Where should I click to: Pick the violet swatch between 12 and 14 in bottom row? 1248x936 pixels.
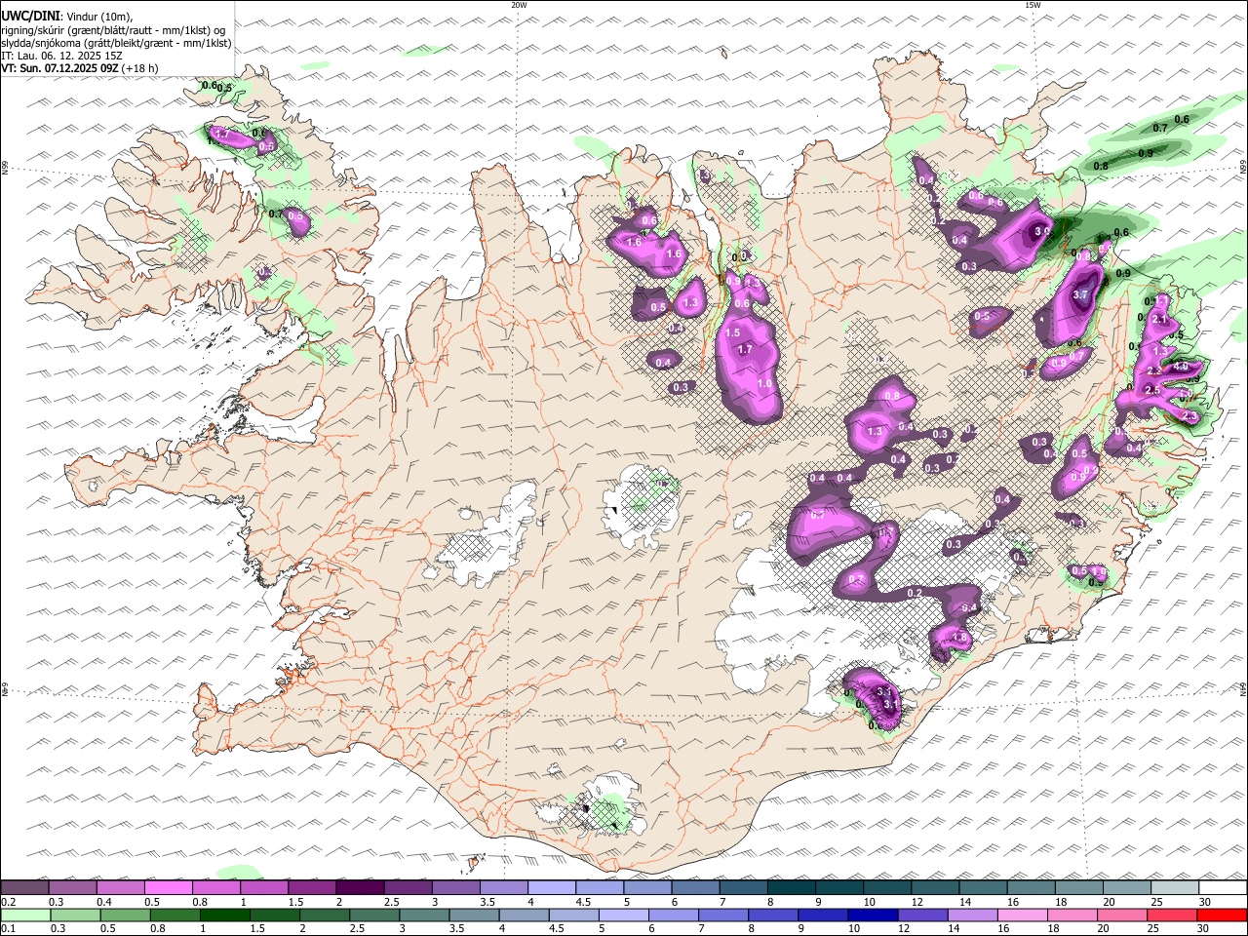pos(922,915)
